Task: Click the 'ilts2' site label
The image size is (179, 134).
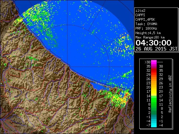Action: point(140,11)
